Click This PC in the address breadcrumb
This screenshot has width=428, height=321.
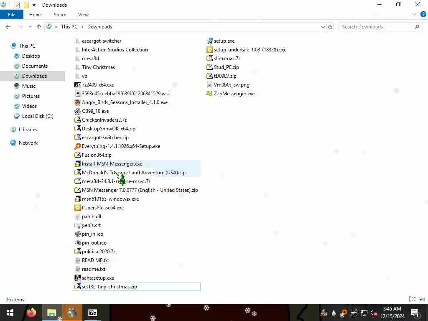(x=69, y=27)
